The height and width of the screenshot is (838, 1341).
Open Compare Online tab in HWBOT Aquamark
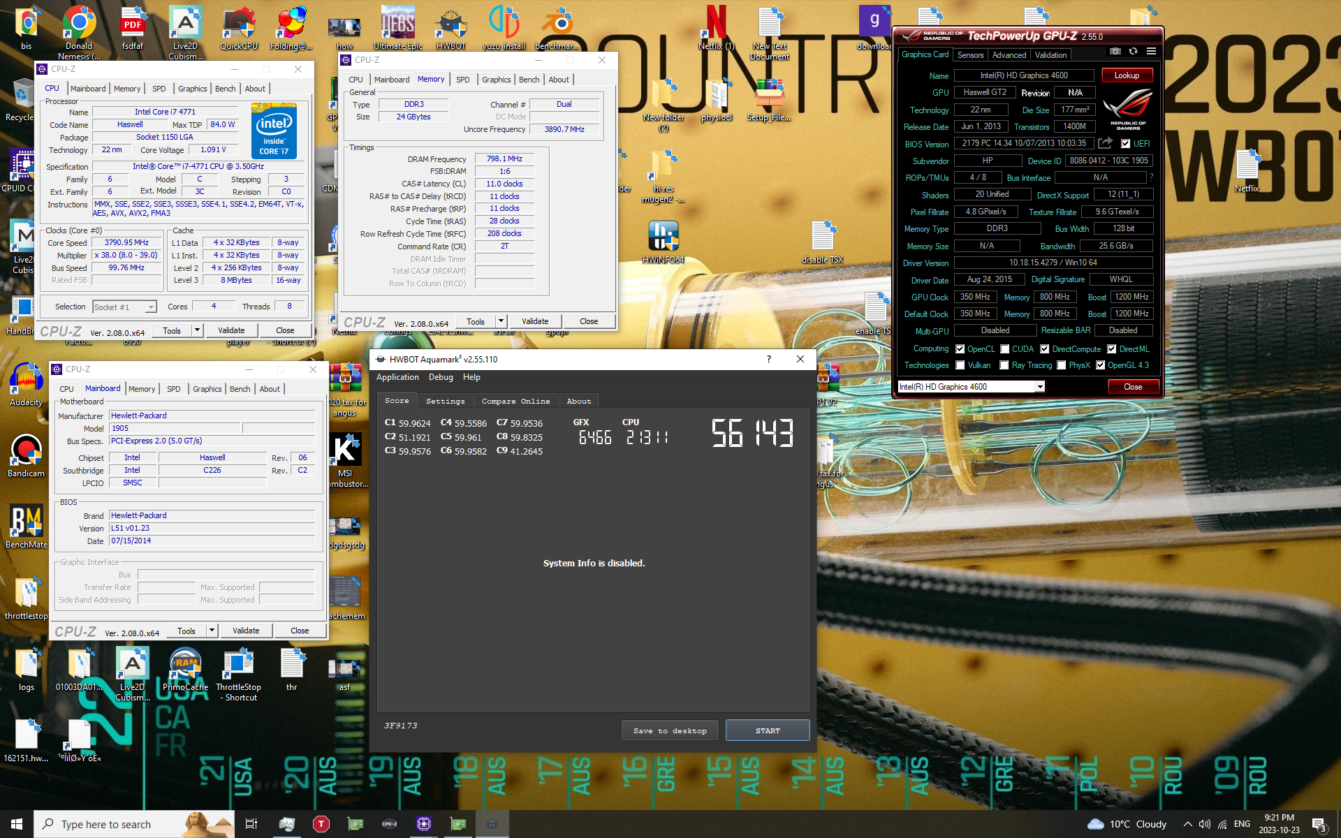515,401
